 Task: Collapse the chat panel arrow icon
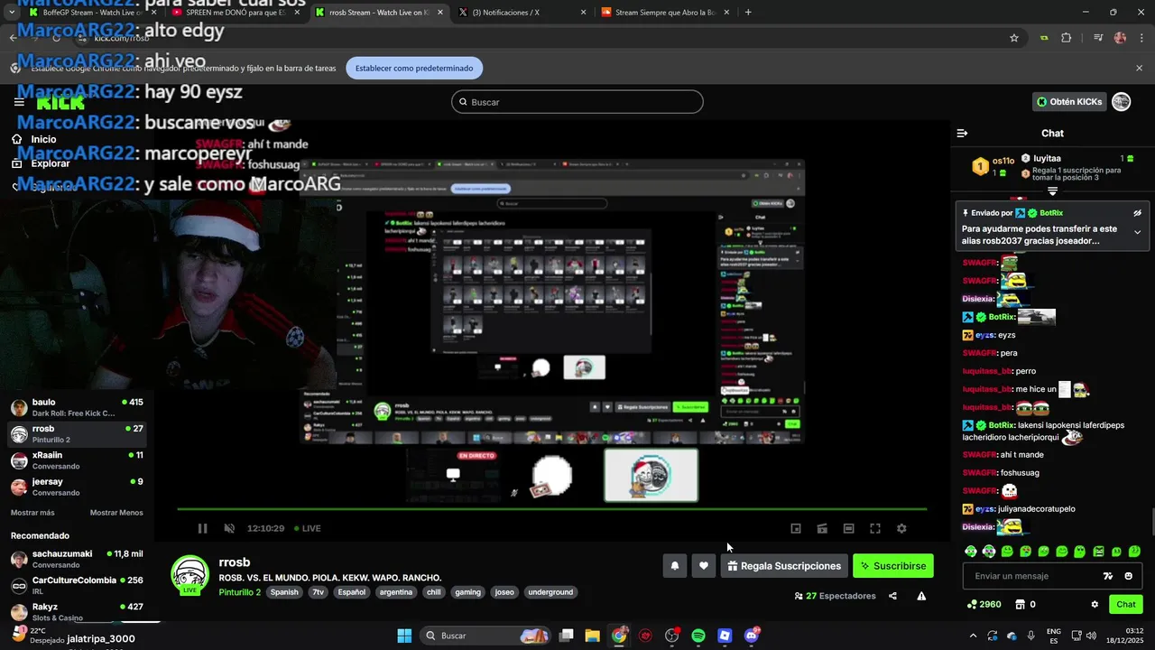tap(962, 133)
